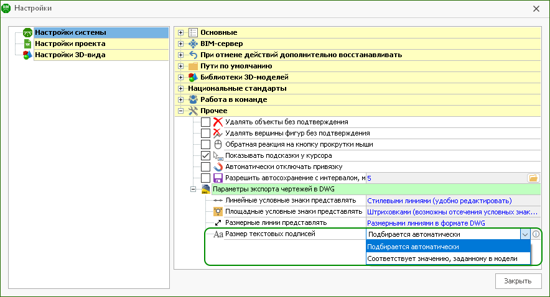Close the Настройки window
This screenshot has width=550, height=297.
pos(536,9)
